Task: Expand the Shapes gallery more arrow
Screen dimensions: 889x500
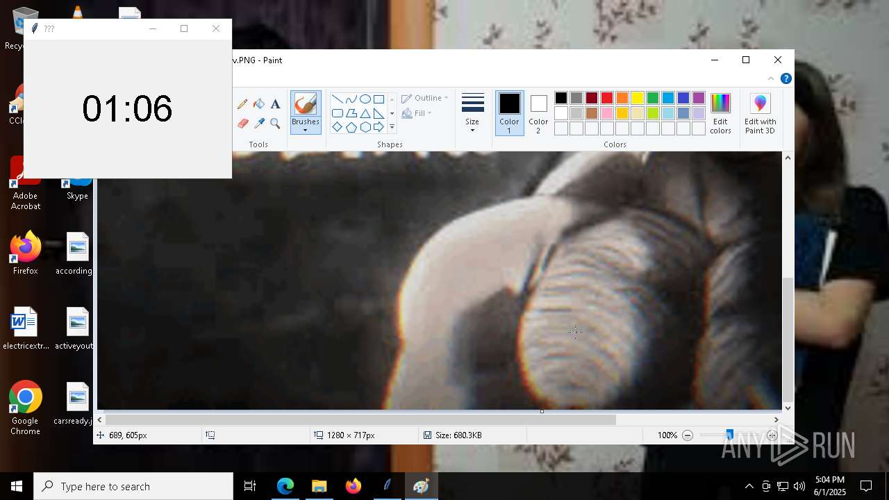Action: coord(392,127)
